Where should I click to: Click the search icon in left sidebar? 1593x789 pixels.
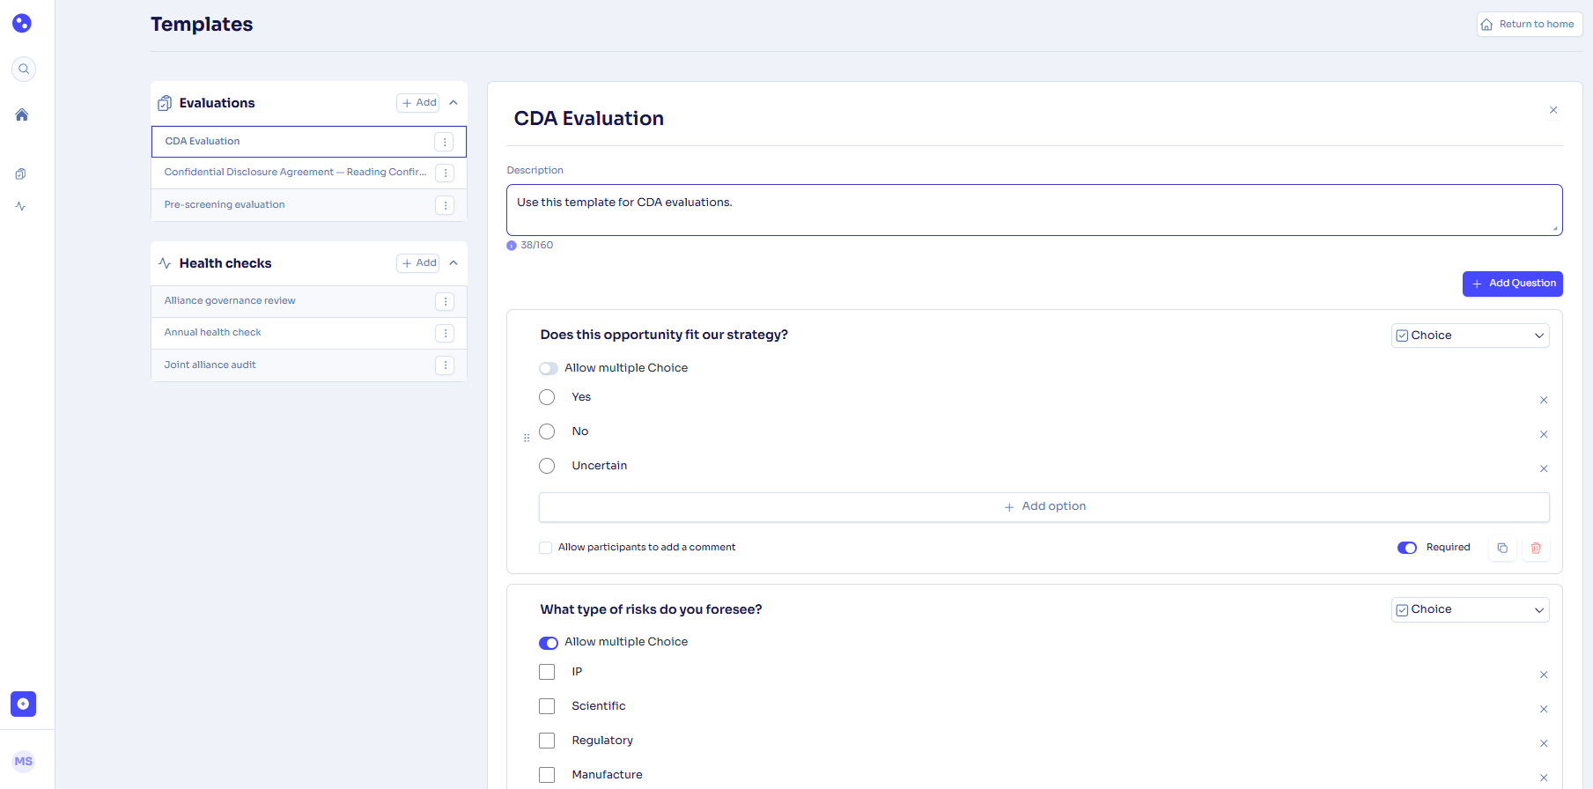(24, 69)
